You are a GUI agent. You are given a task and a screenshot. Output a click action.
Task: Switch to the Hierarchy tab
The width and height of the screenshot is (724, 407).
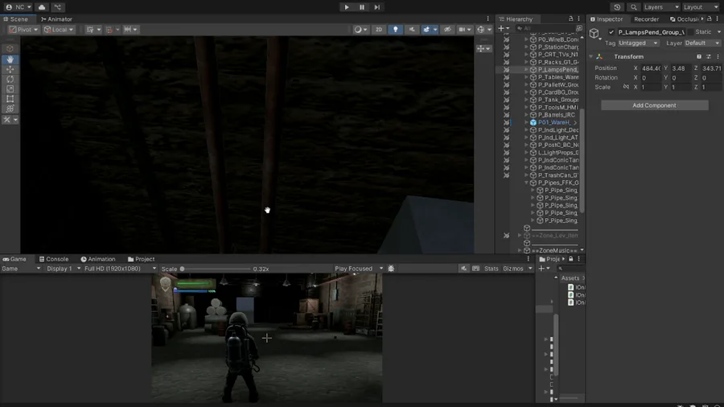click(x=516, y=19)
